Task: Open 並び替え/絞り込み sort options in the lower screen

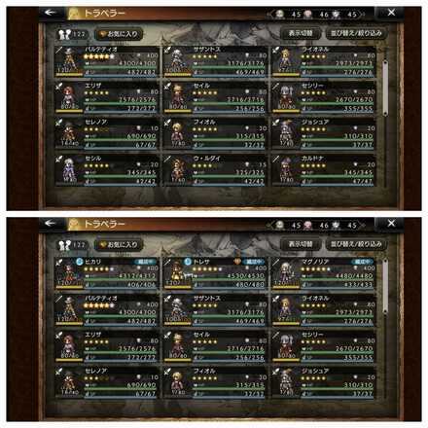Action: [356, 244]
